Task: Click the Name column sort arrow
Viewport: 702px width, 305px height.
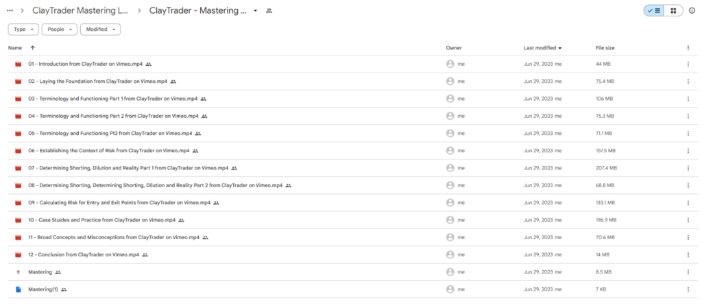Action: tap(32, 48)
